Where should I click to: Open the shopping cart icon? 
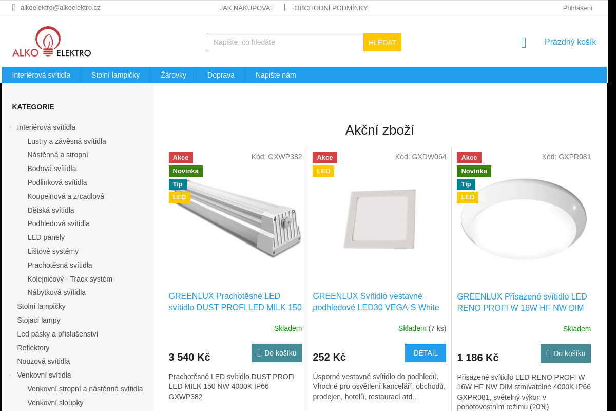tap(524, 43)
